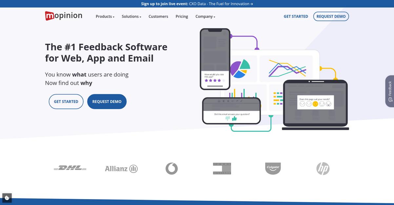Click the yellow smiley face in laptop survey

(315, 104)
